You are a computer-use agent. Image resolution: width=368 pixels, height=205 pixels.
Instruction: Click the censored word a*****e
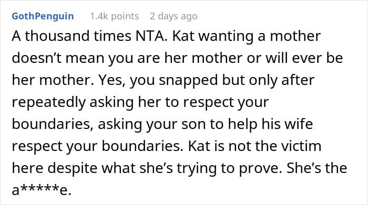(42, 190)
